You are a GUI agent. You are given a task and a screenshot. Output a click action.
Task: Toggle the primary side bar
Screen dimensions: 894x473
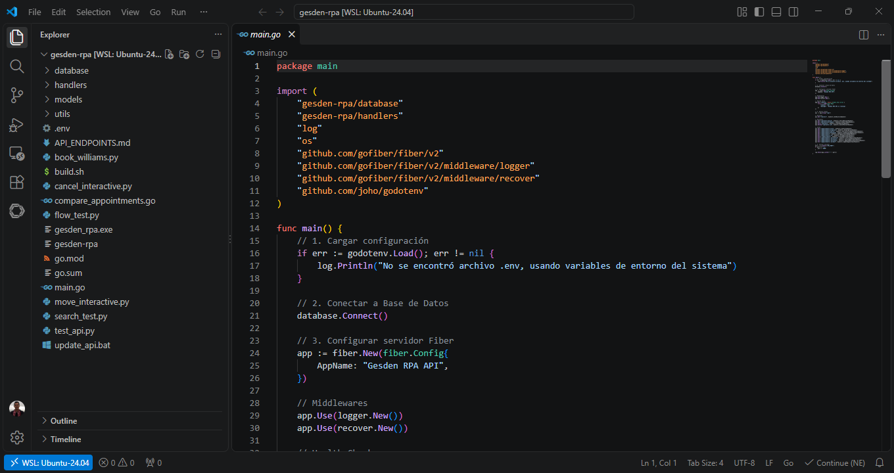[759, 12]
